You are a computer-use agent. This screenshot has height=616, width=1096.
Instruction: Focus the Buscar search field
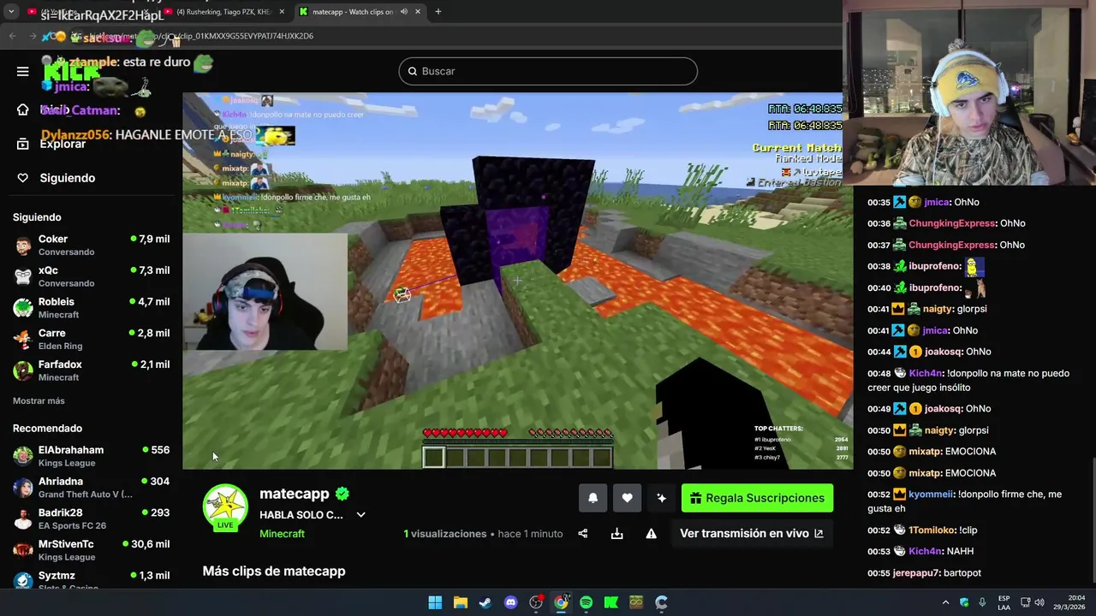pos(548,71)
